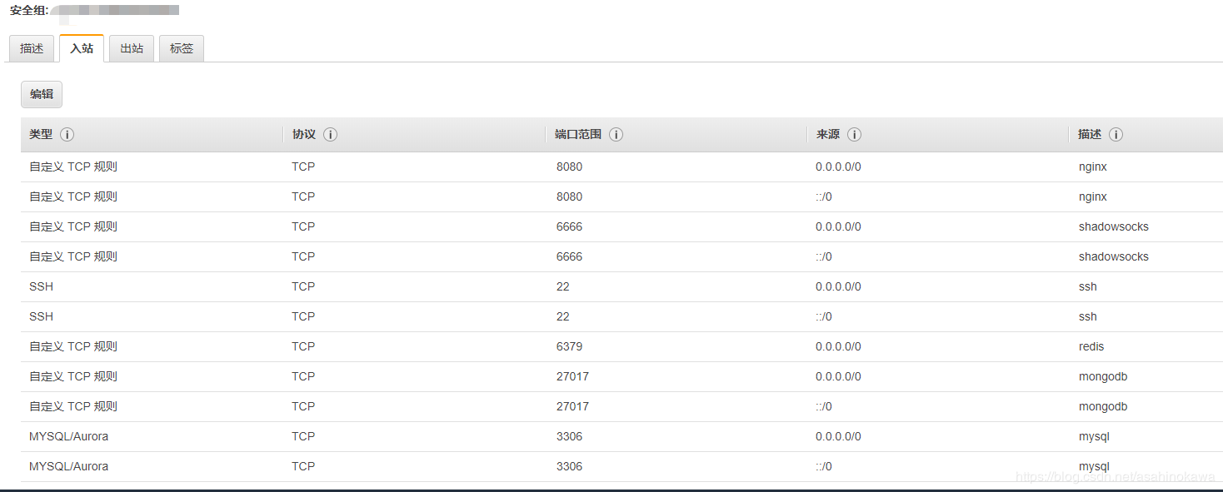This screenshot has width=1223, height=492.
Task: Click port 6666 in the 0.0.0.0/0 shadowsocks row
Action: 570,226
